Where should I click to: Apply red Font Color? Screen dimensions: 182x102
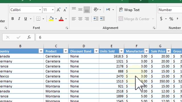(61, 19)
